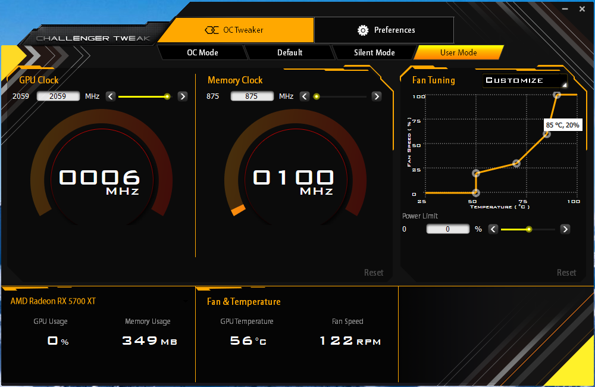
Task: Click the Fan Speed 122 RPM value
Action: click(x=350, y=341)
